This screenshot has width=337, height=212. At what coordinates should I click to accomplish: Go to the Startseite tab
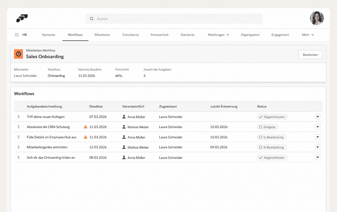[x=48, y=35]
